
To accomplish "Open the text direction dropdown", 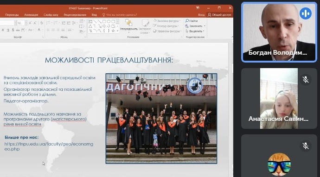I will (82, 21).
